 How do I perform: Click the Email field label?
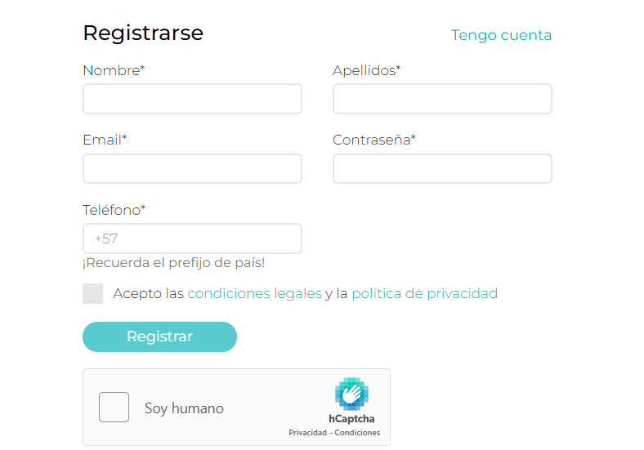105,140
